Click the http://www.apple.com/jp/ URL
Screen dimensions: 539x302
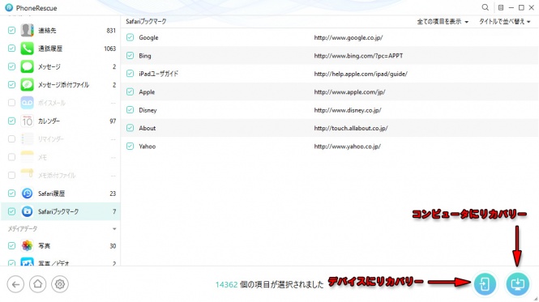(349, 92)
